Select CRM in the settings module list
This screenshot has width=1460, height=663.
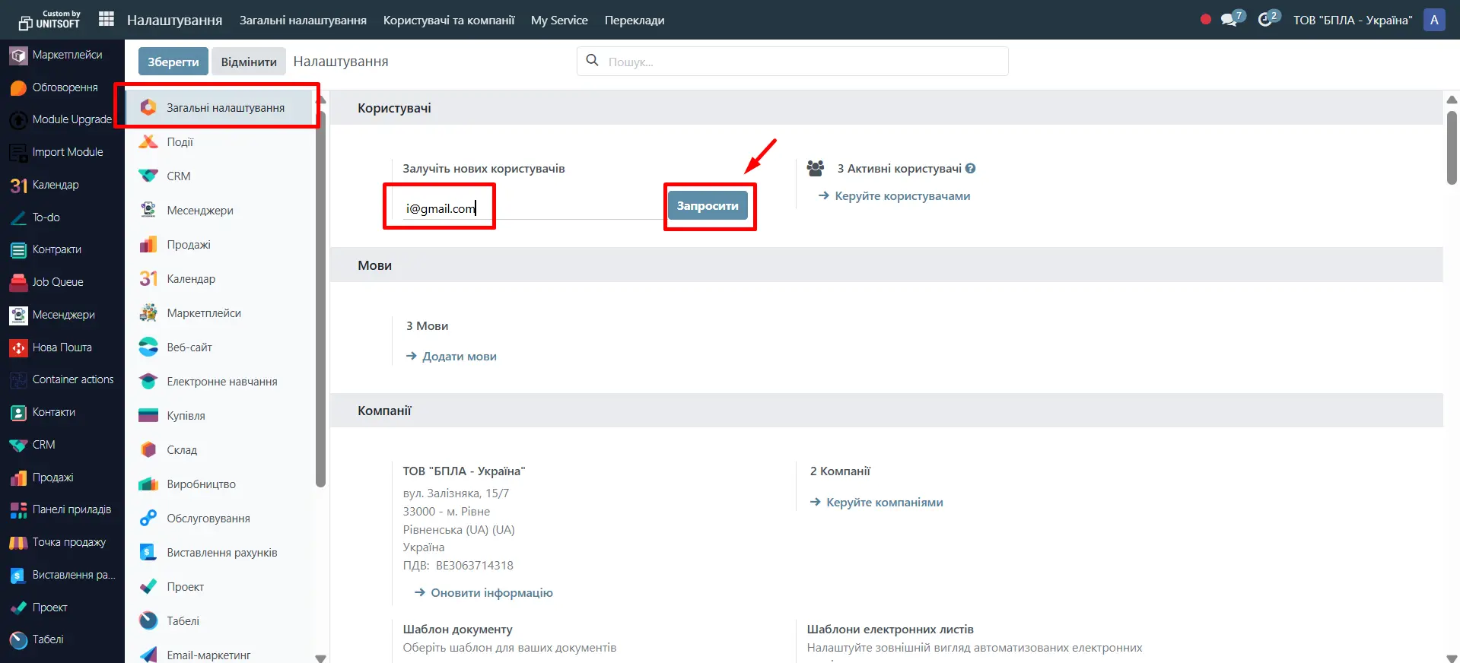coord(179,176)
